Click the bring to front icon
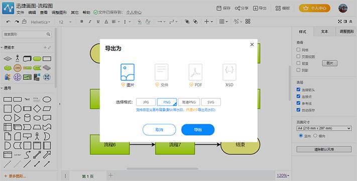The width and height of the screenshot is (357, 181). (x=187, y=22)
